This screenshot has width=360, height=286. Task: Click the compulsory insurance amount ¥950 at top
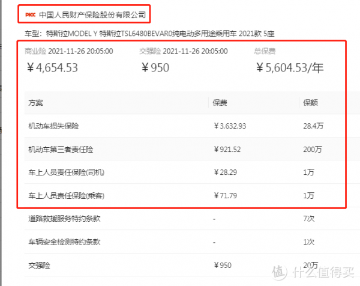click(x=155, y=68)
